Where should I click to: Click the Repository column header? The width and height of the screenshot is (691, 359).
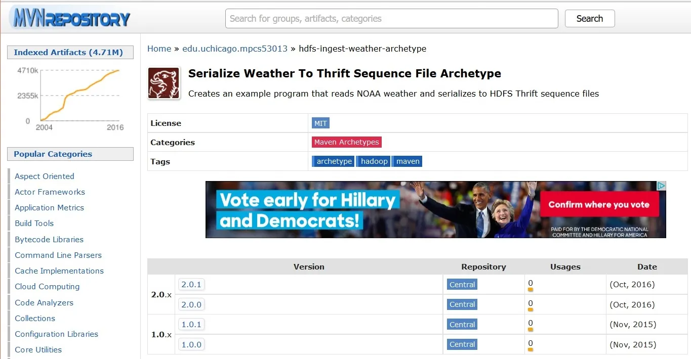[x=483, y=266]
